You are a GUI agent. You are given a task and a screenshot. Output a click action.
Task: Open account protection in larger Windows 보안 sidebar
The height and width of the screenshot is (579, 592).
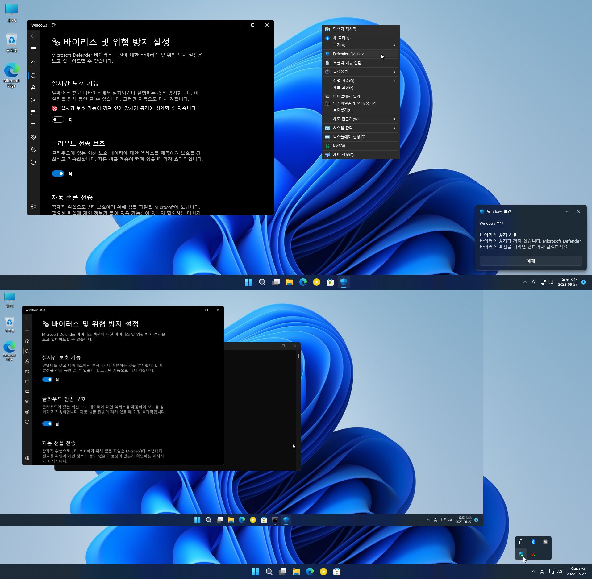[33, 88]
